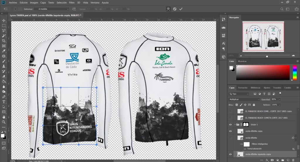
Task: Click the Navigator zoom slider handle
Action: pos(267,56)
